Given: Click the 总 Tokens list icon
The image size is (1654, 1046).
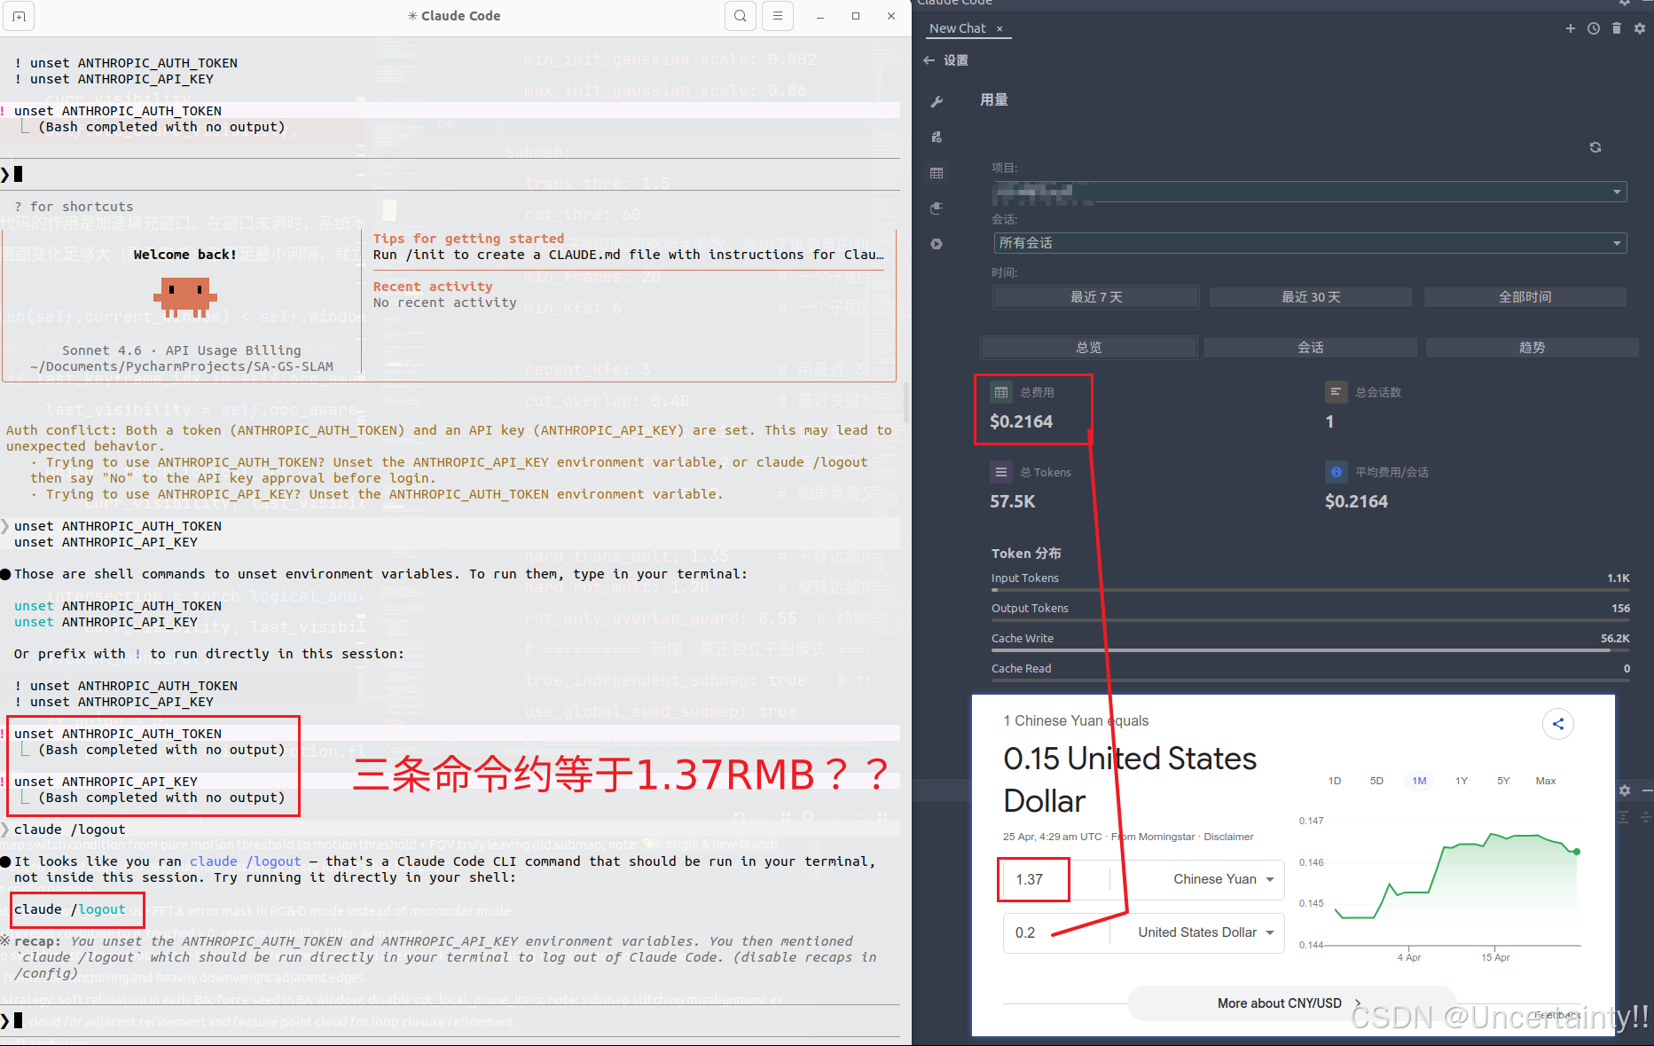Looking at the screenshot, I should pos(1001,472).
